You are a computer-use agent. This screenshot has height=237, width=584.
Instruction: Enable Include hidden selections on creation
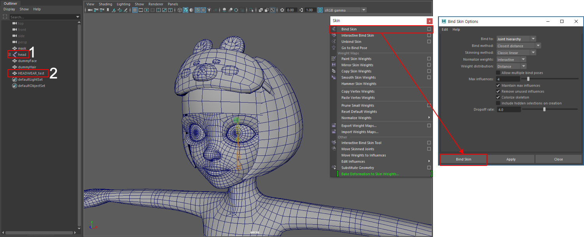click(x=498, y=103)
